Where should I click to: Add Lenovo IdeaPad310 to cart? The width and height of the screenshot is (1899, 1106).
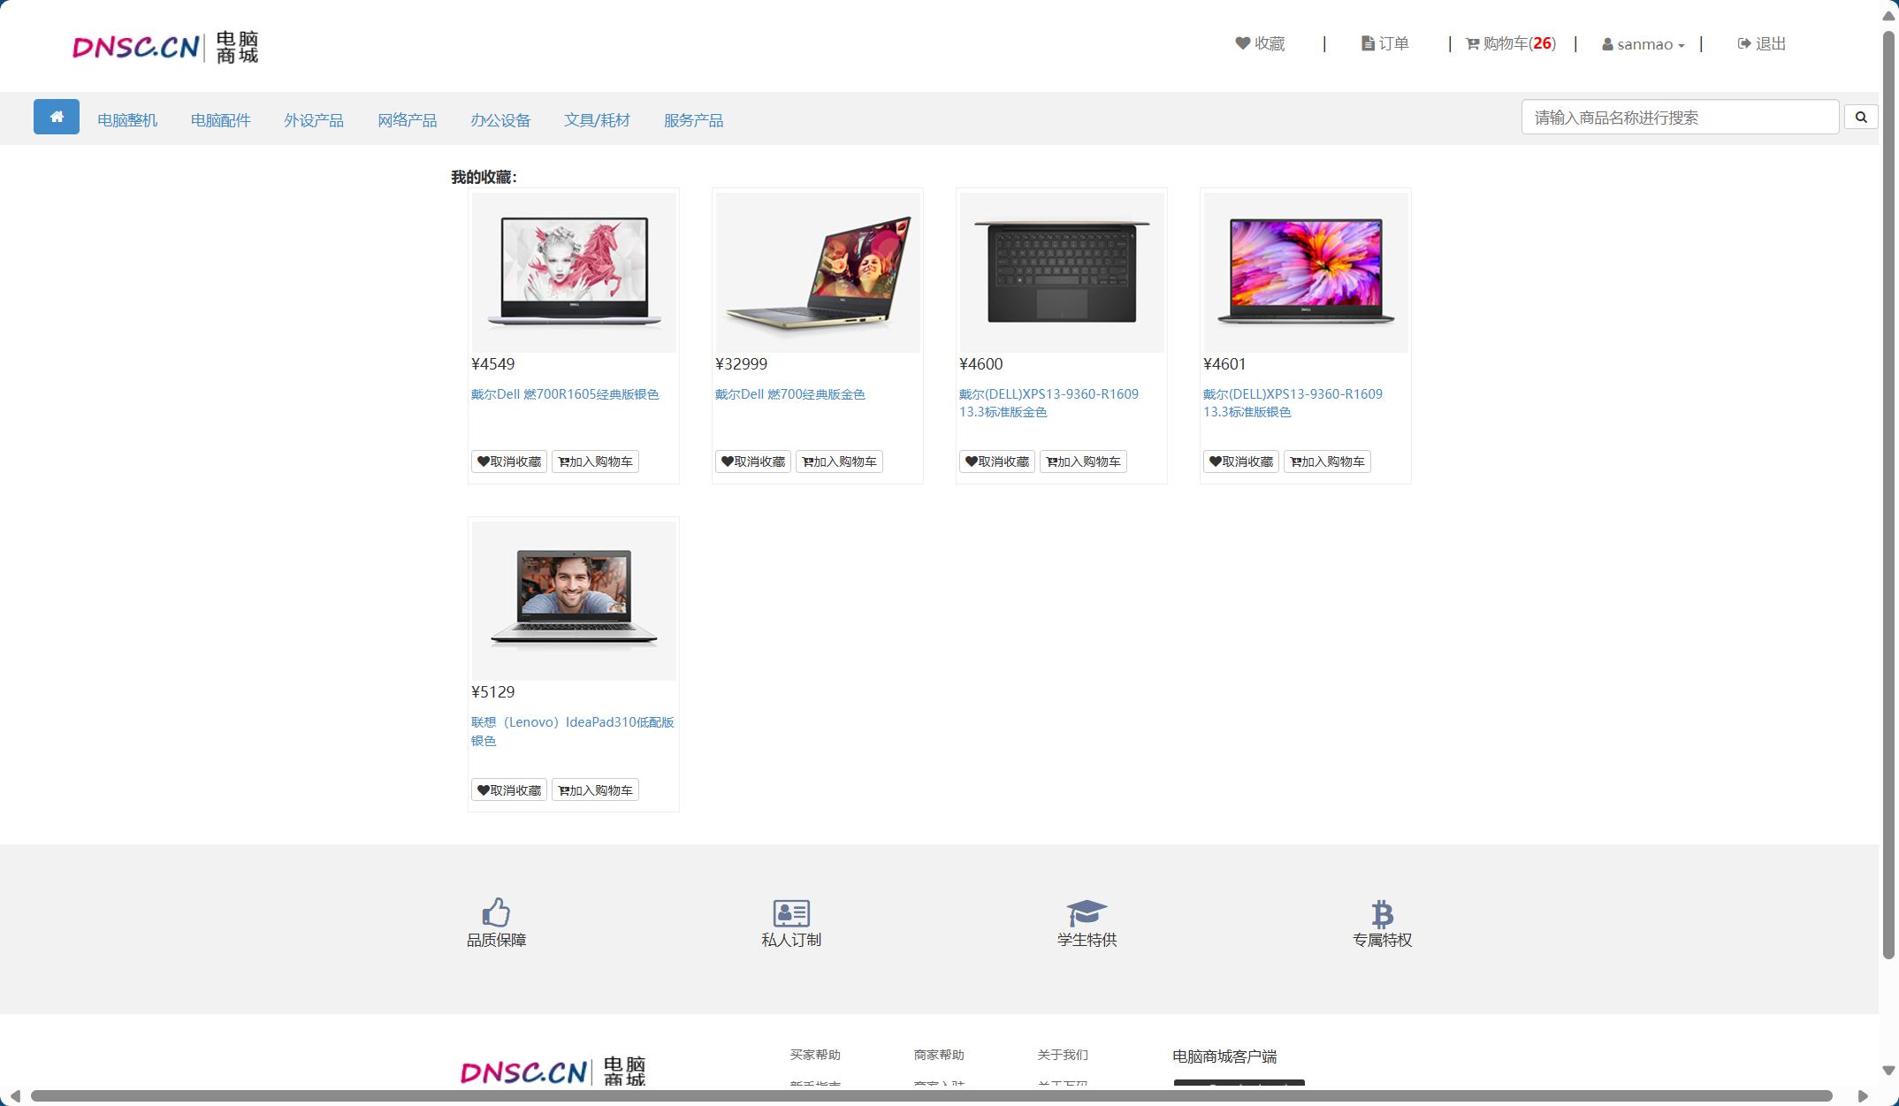click(x=596, y=790)
